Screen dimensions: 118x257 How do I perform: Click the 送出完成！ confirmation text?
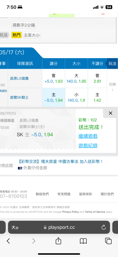coord(91,127)
